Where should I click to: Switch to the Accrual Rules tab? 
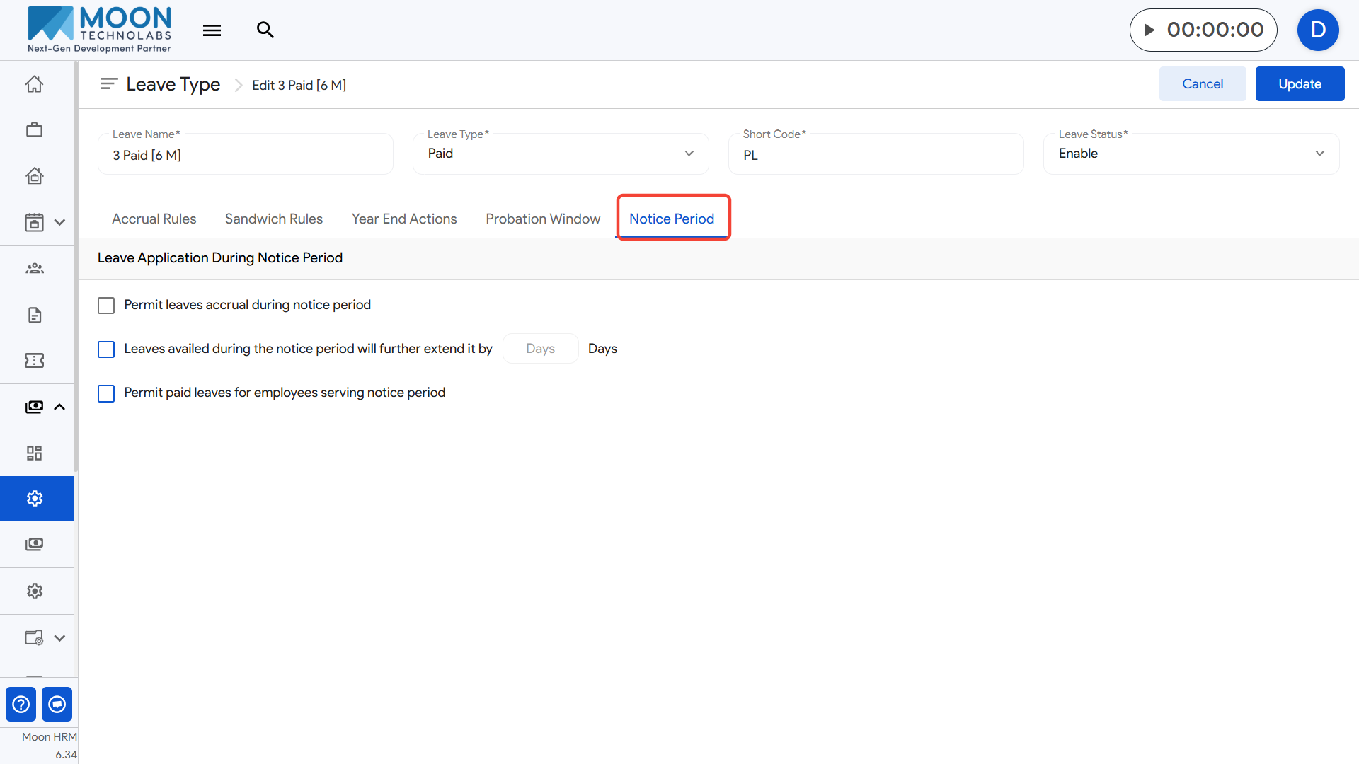point(154,219)
